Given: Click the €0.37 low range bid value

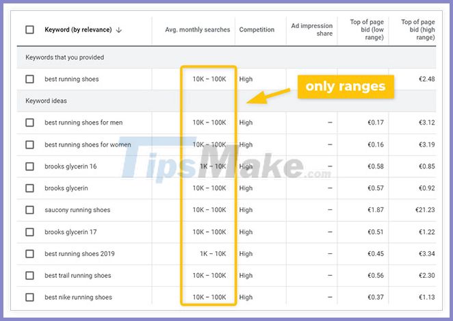Looking at the screenshot, I should pos(376,297).
